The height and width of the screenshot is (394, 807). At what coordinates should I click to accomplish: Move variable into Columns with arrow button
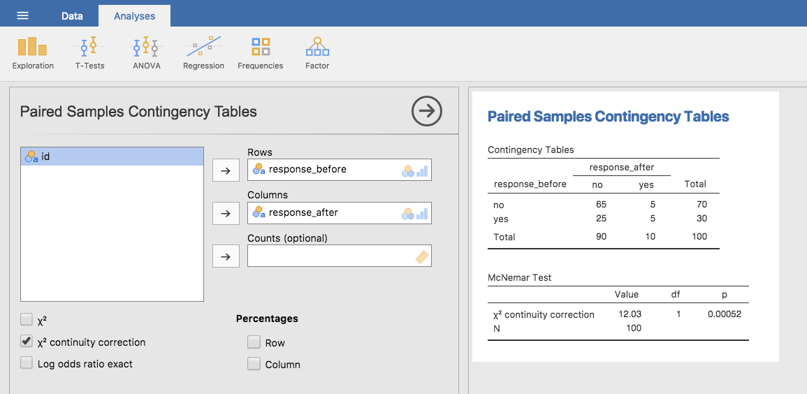click(226, 214)
